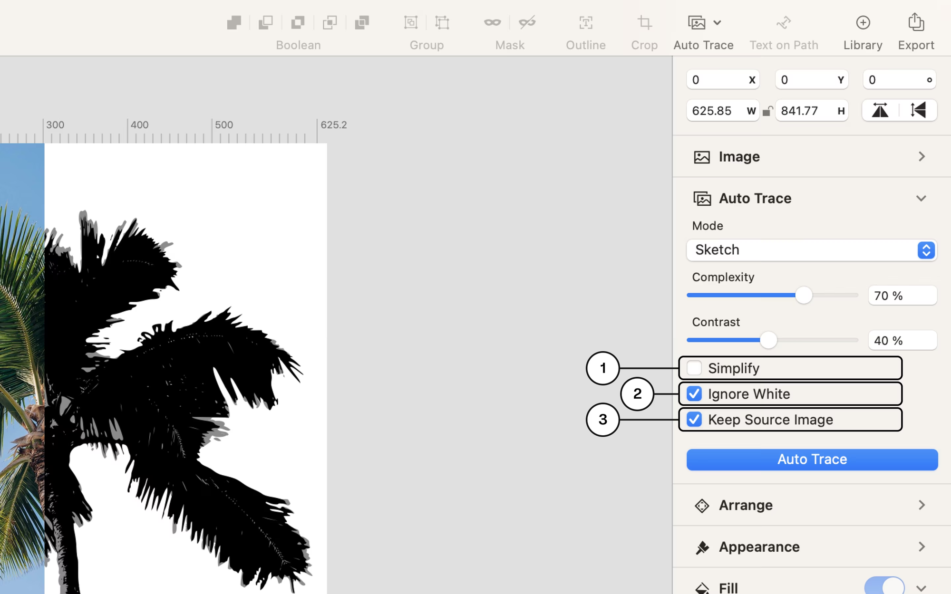Expand the Image panel section
Image resolution: width=951 pixels, height=594 pixels.
(x=922, y=156)
